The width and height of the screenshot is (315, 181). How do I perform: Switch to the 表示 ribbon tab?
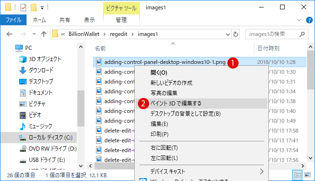tap(89, 20)
